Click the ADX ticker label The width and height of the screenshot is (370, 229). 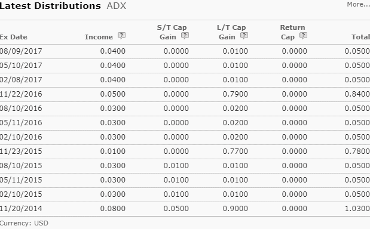(117, 6)
